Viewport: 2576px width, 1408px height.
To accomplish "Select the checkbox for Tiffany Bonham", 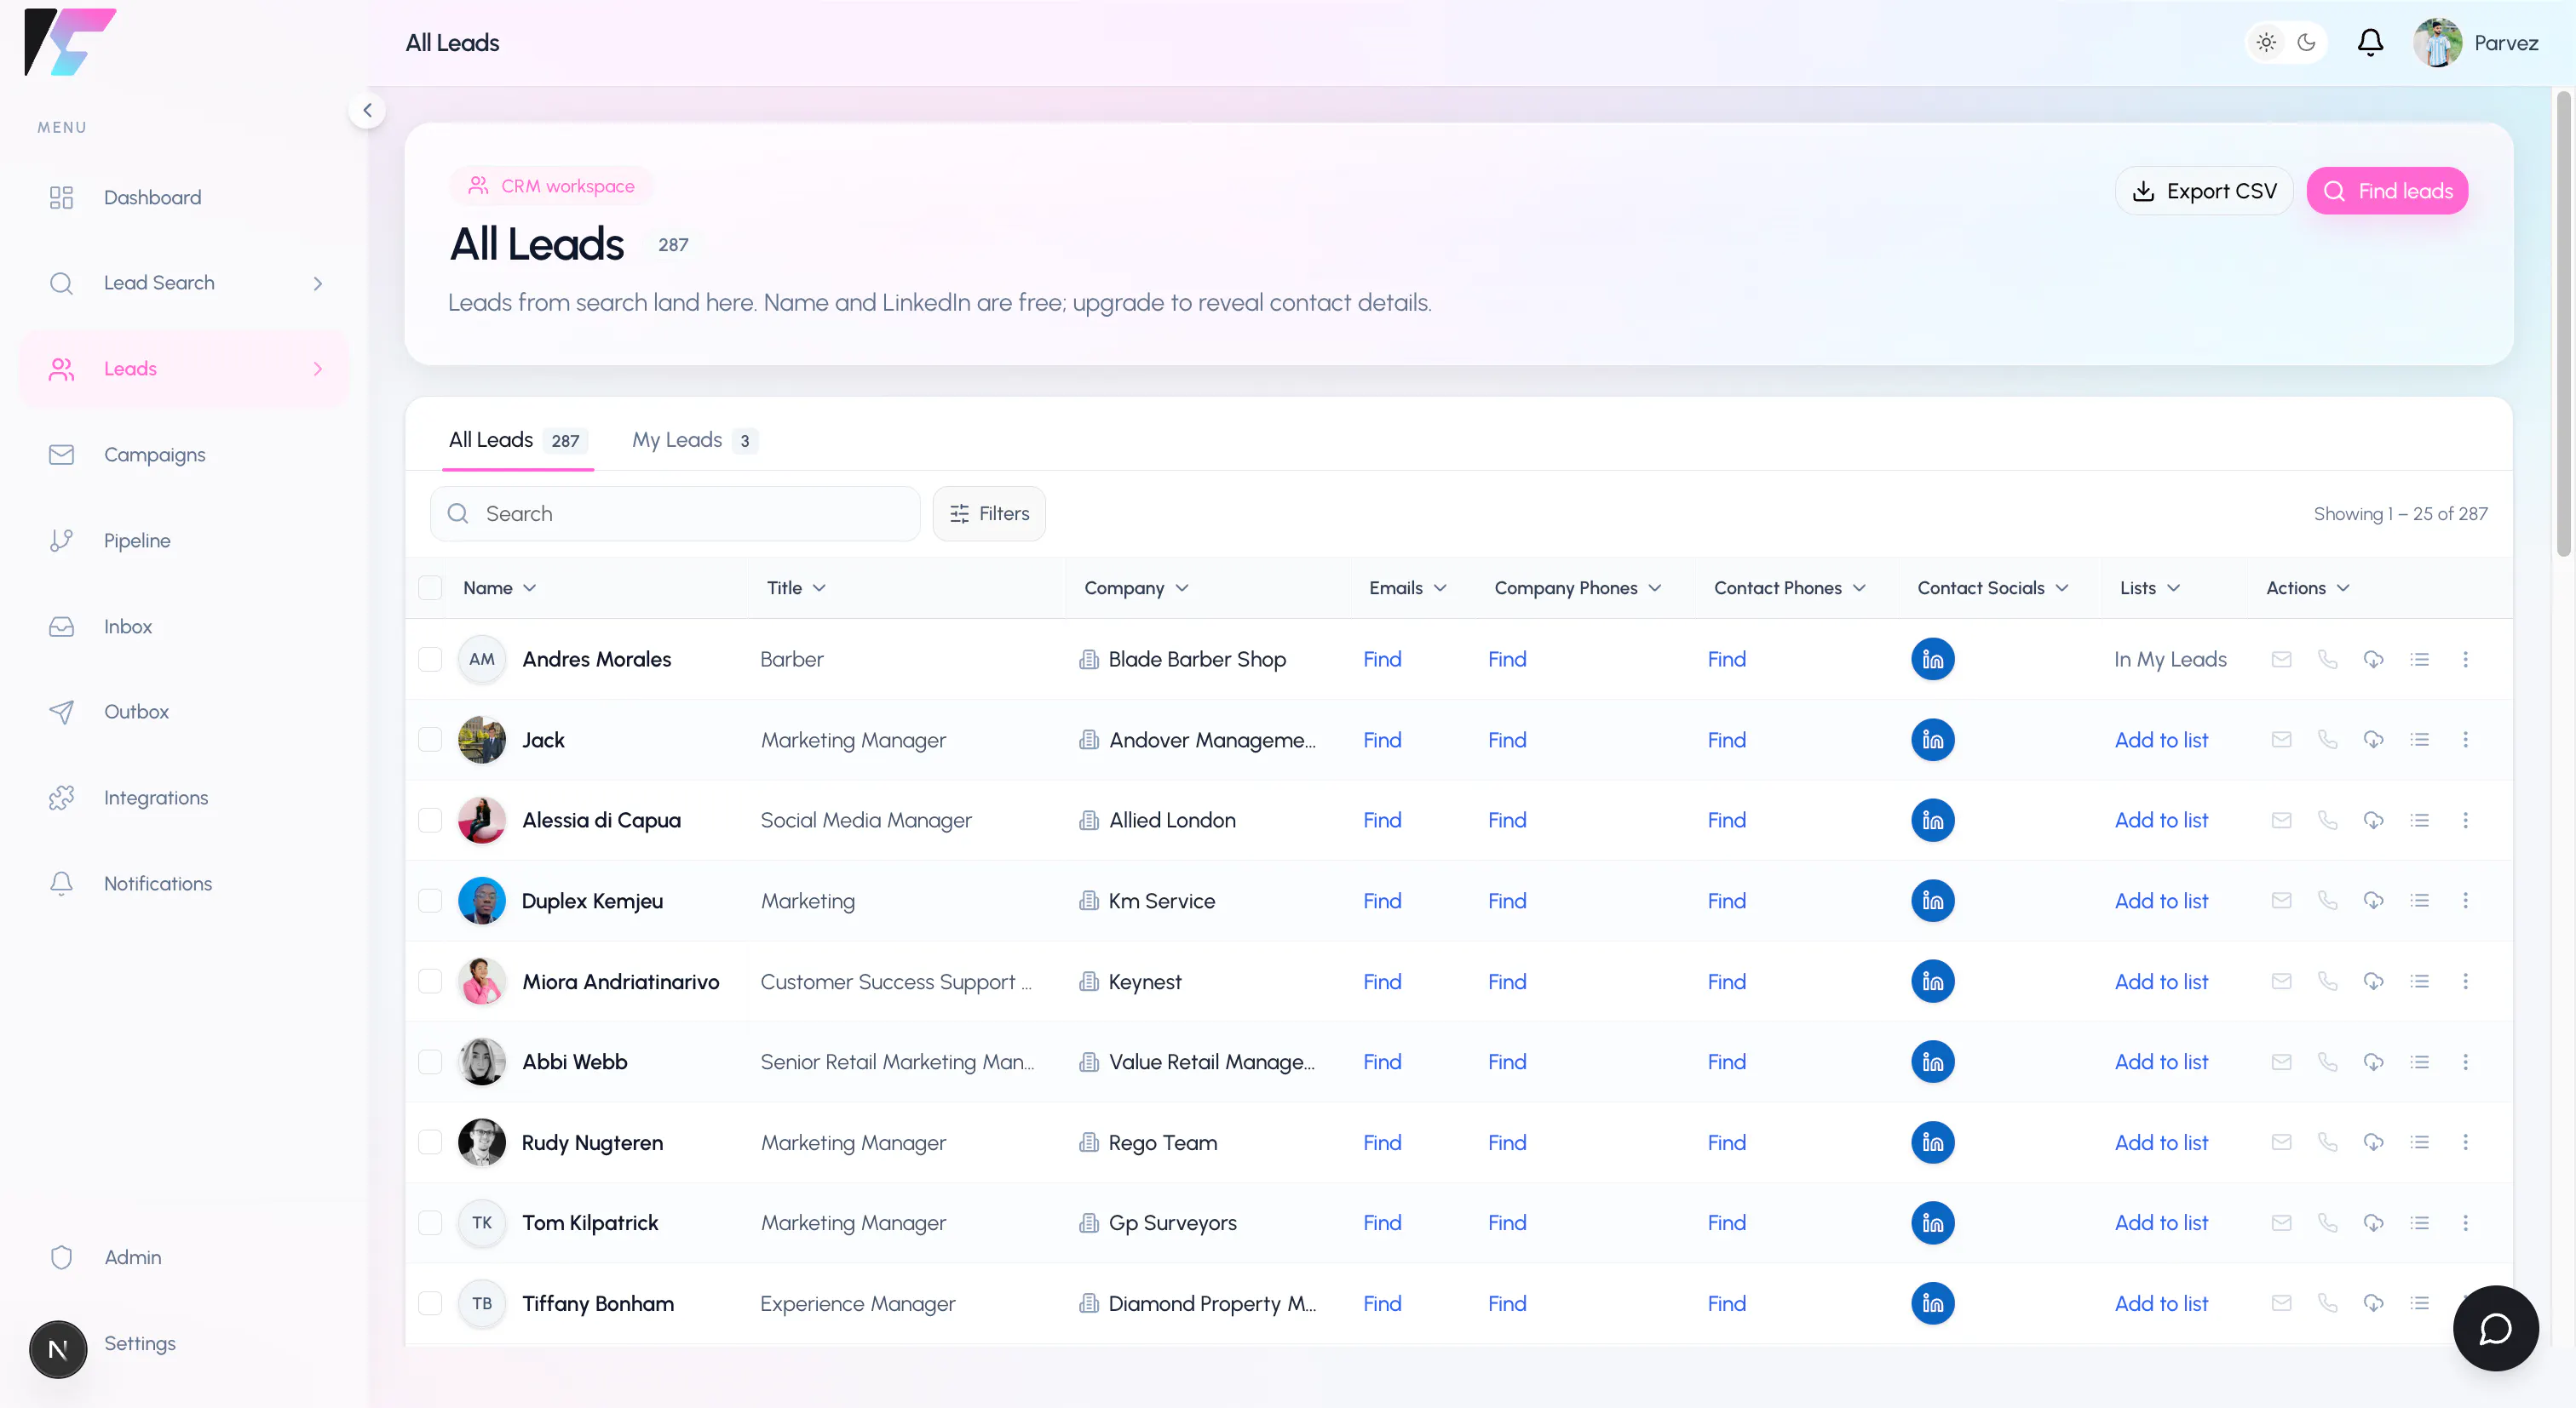I will coord(430,1303).
